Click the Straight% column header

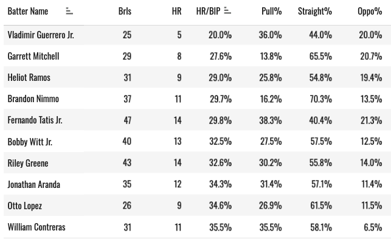315,11
